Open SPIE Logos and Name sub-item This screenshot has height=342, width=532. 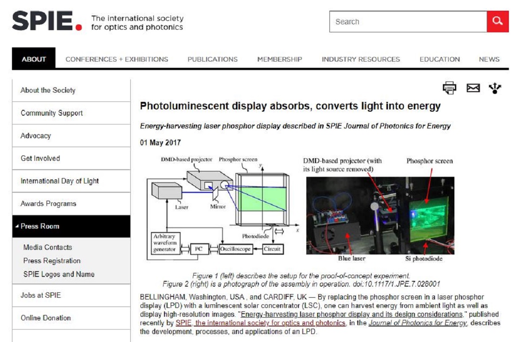[59, 274]
